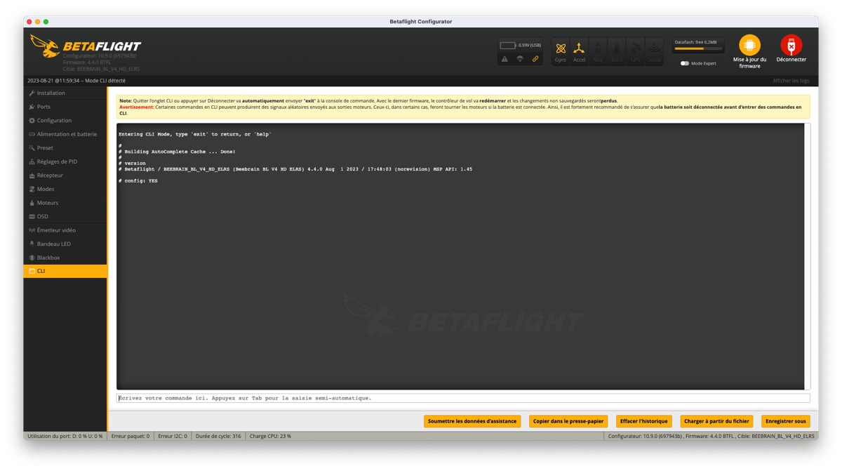Screen dimensions: 842x471
Task: Click 'Erreur I2C: 0' in status bar
Action: tap(173, 436)
